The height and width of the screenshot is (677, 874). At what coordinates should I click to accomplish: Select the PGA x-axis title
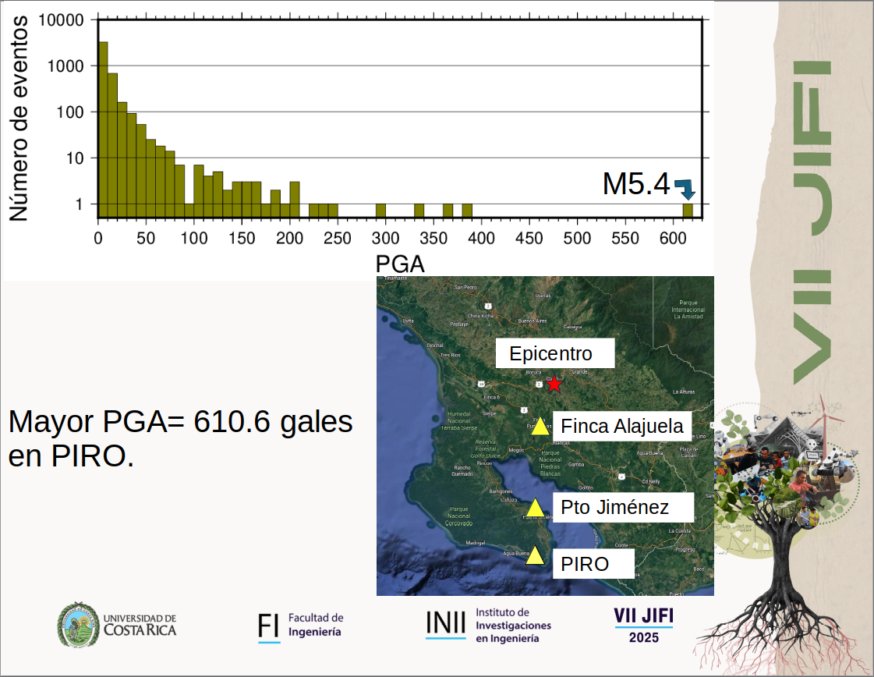(x=400, y=264)
